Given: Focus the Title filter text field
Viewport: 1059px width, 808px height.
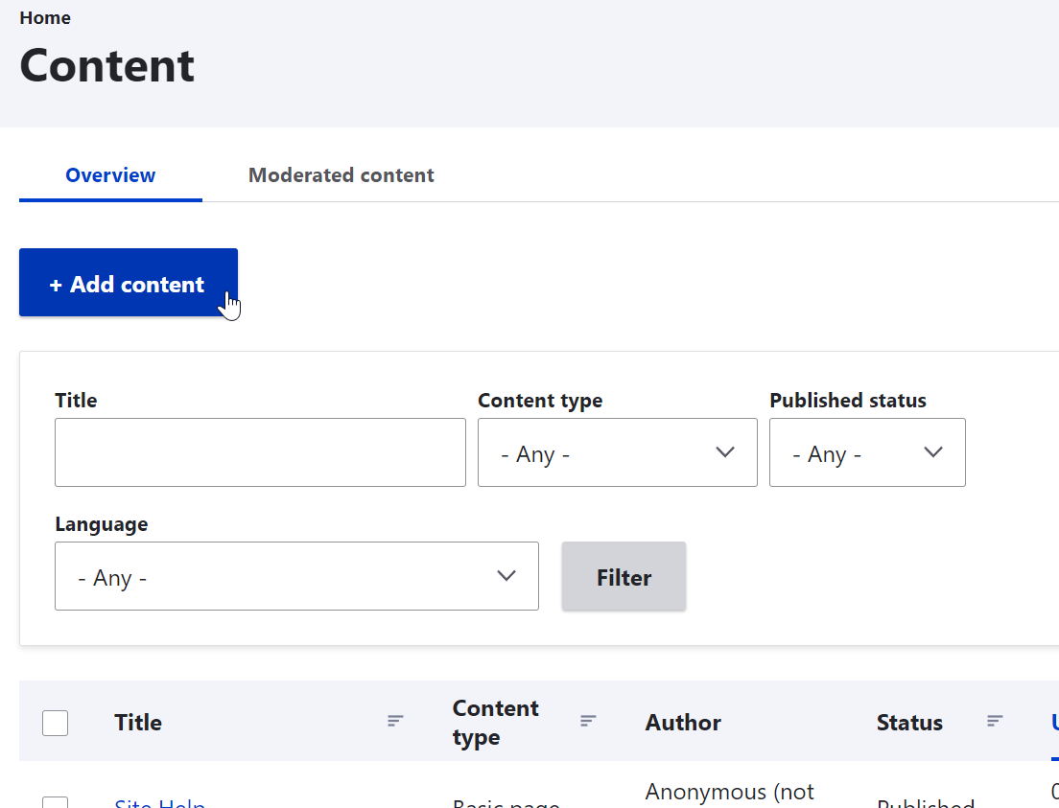Looking at the screenshot, I should pyautogui.click(x=260, y=452).
